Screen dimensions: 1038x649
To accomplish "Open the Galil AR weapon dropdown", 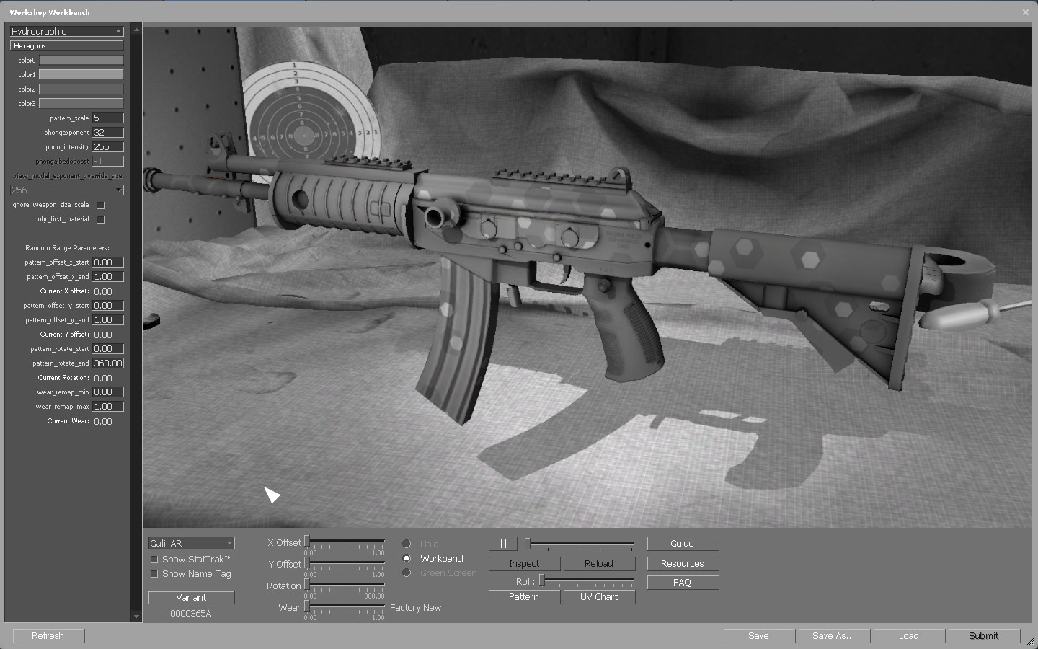I will [x=191, y=543].
